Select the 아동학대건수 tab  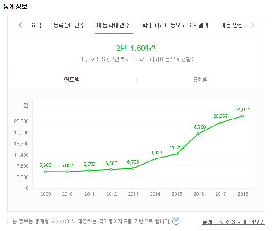[114, 25]
